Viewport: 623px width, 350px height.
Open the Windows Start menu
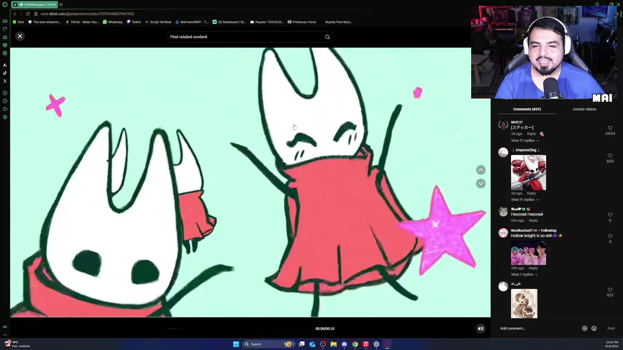pos(236,344)
